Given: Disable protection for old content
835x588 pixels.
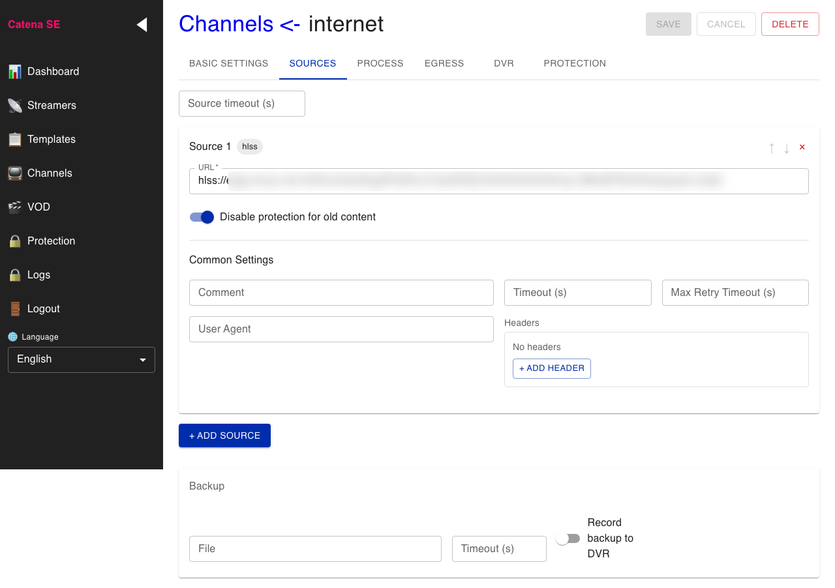Looking at the screenshot, I should click(202, 216).
